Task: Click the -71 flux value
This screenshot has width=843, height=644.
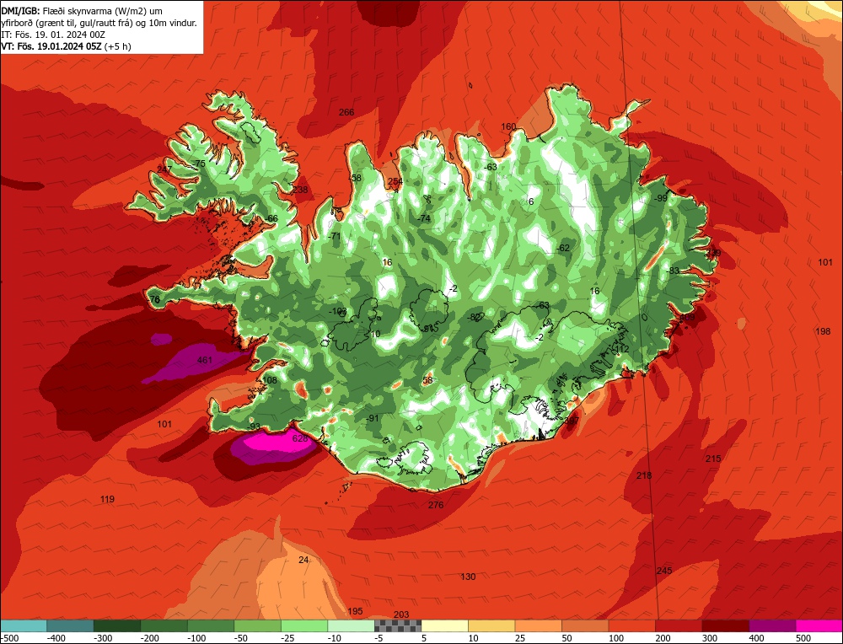Action: (334, 236)
